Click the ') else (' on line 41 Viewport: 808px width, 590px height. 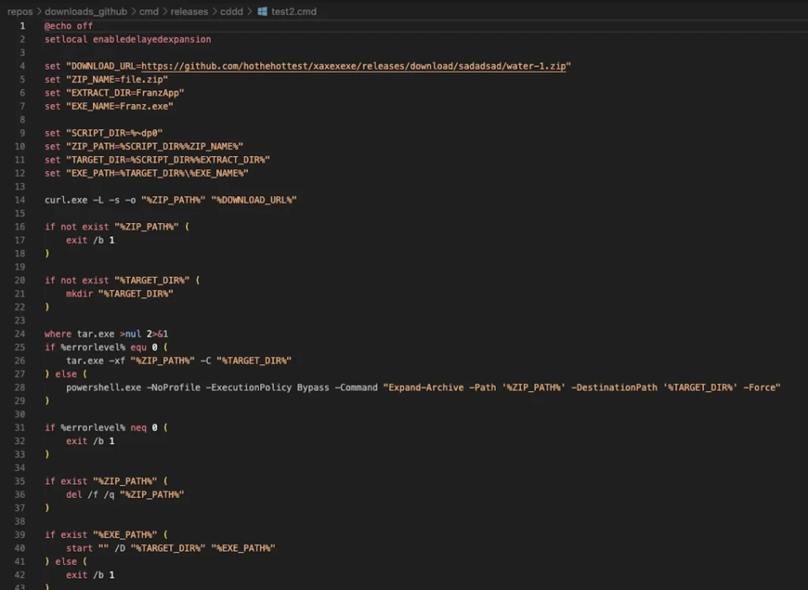66,562
